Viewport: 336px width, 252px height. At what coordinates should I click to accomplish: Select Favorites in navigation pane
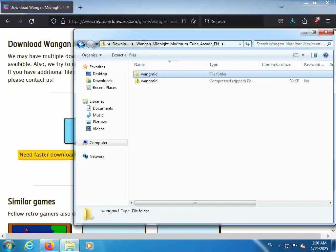click(x=97, y=67)
